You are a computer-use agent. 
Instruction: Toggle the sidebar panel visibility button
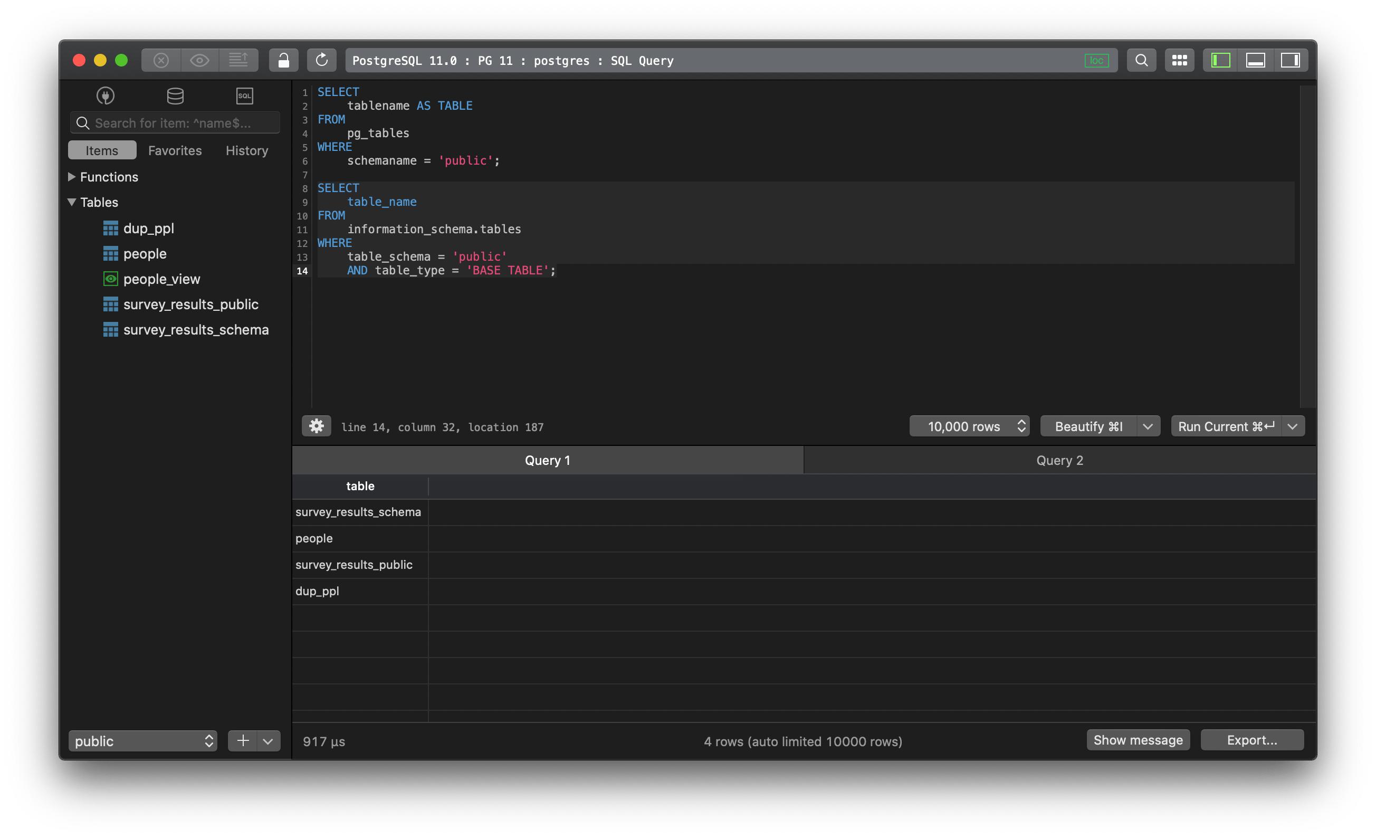point(1220,60)
